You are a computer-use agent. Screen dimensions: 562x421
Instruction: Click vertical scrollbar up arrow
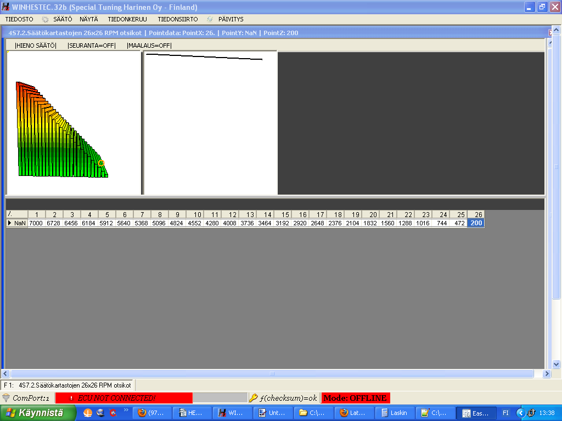[x=557, y=30]
